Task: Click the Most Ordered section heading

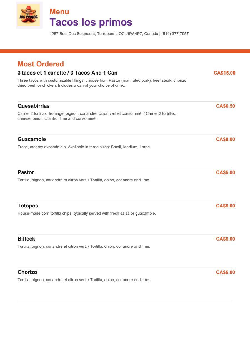Action: pos(41,64)
